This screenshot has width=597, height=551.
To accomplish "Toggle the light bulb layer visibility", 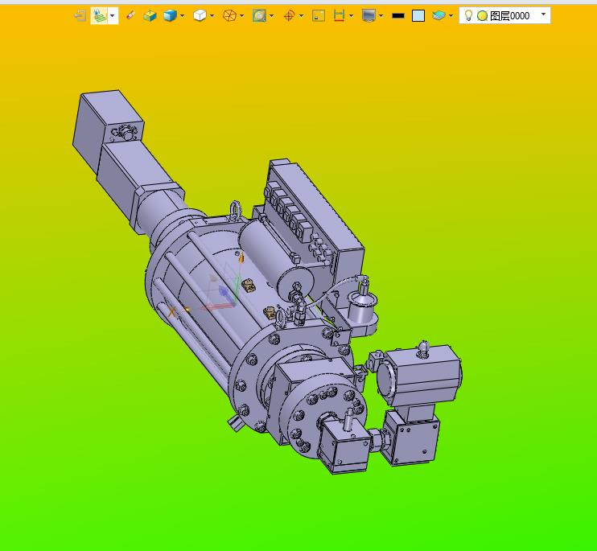I will [469, 15].
